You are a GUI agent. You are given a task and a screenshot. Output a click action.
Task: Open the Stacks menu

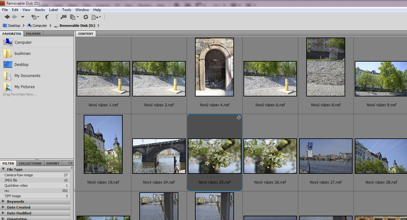point(40,10)
